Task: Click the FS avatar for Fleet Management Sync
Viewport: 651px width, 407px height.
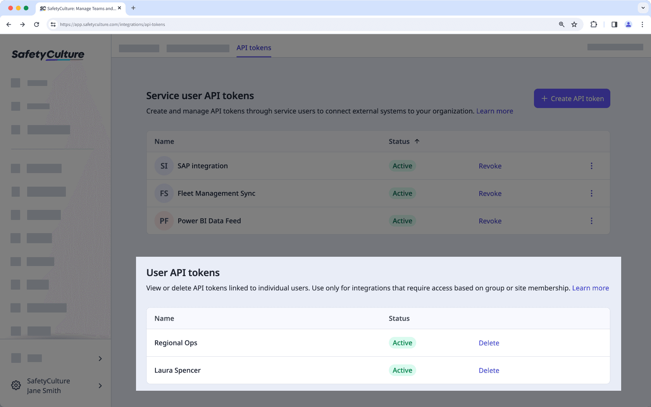Action: [x=164, y=193]
